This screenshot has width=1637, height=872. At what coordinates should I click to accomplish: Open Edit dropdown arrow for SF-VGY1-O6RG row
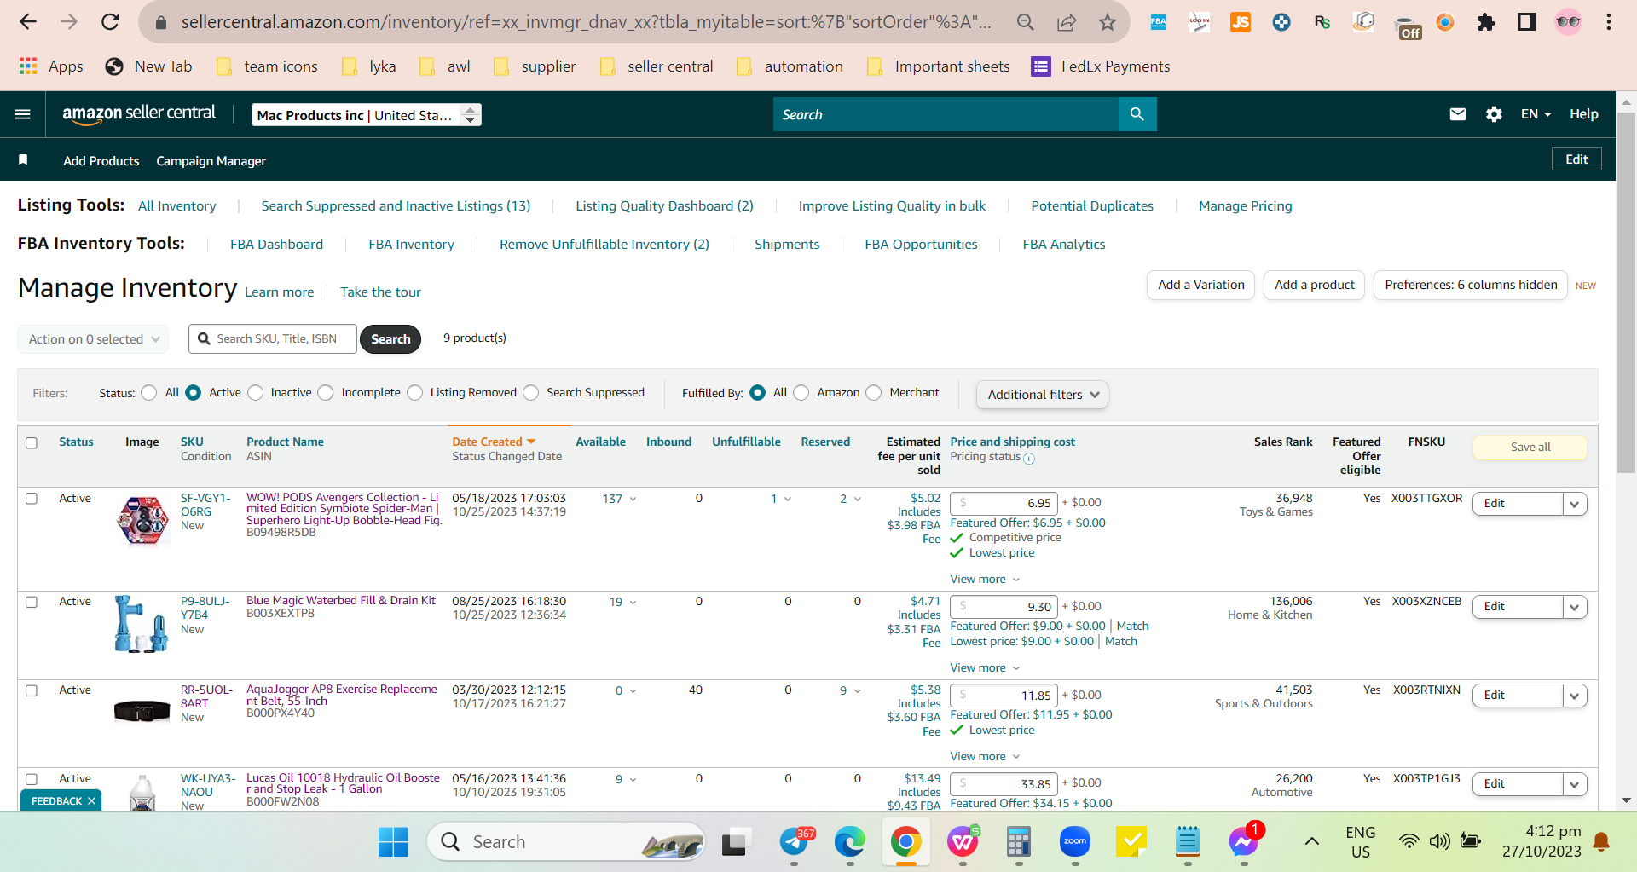[1575, 504]
